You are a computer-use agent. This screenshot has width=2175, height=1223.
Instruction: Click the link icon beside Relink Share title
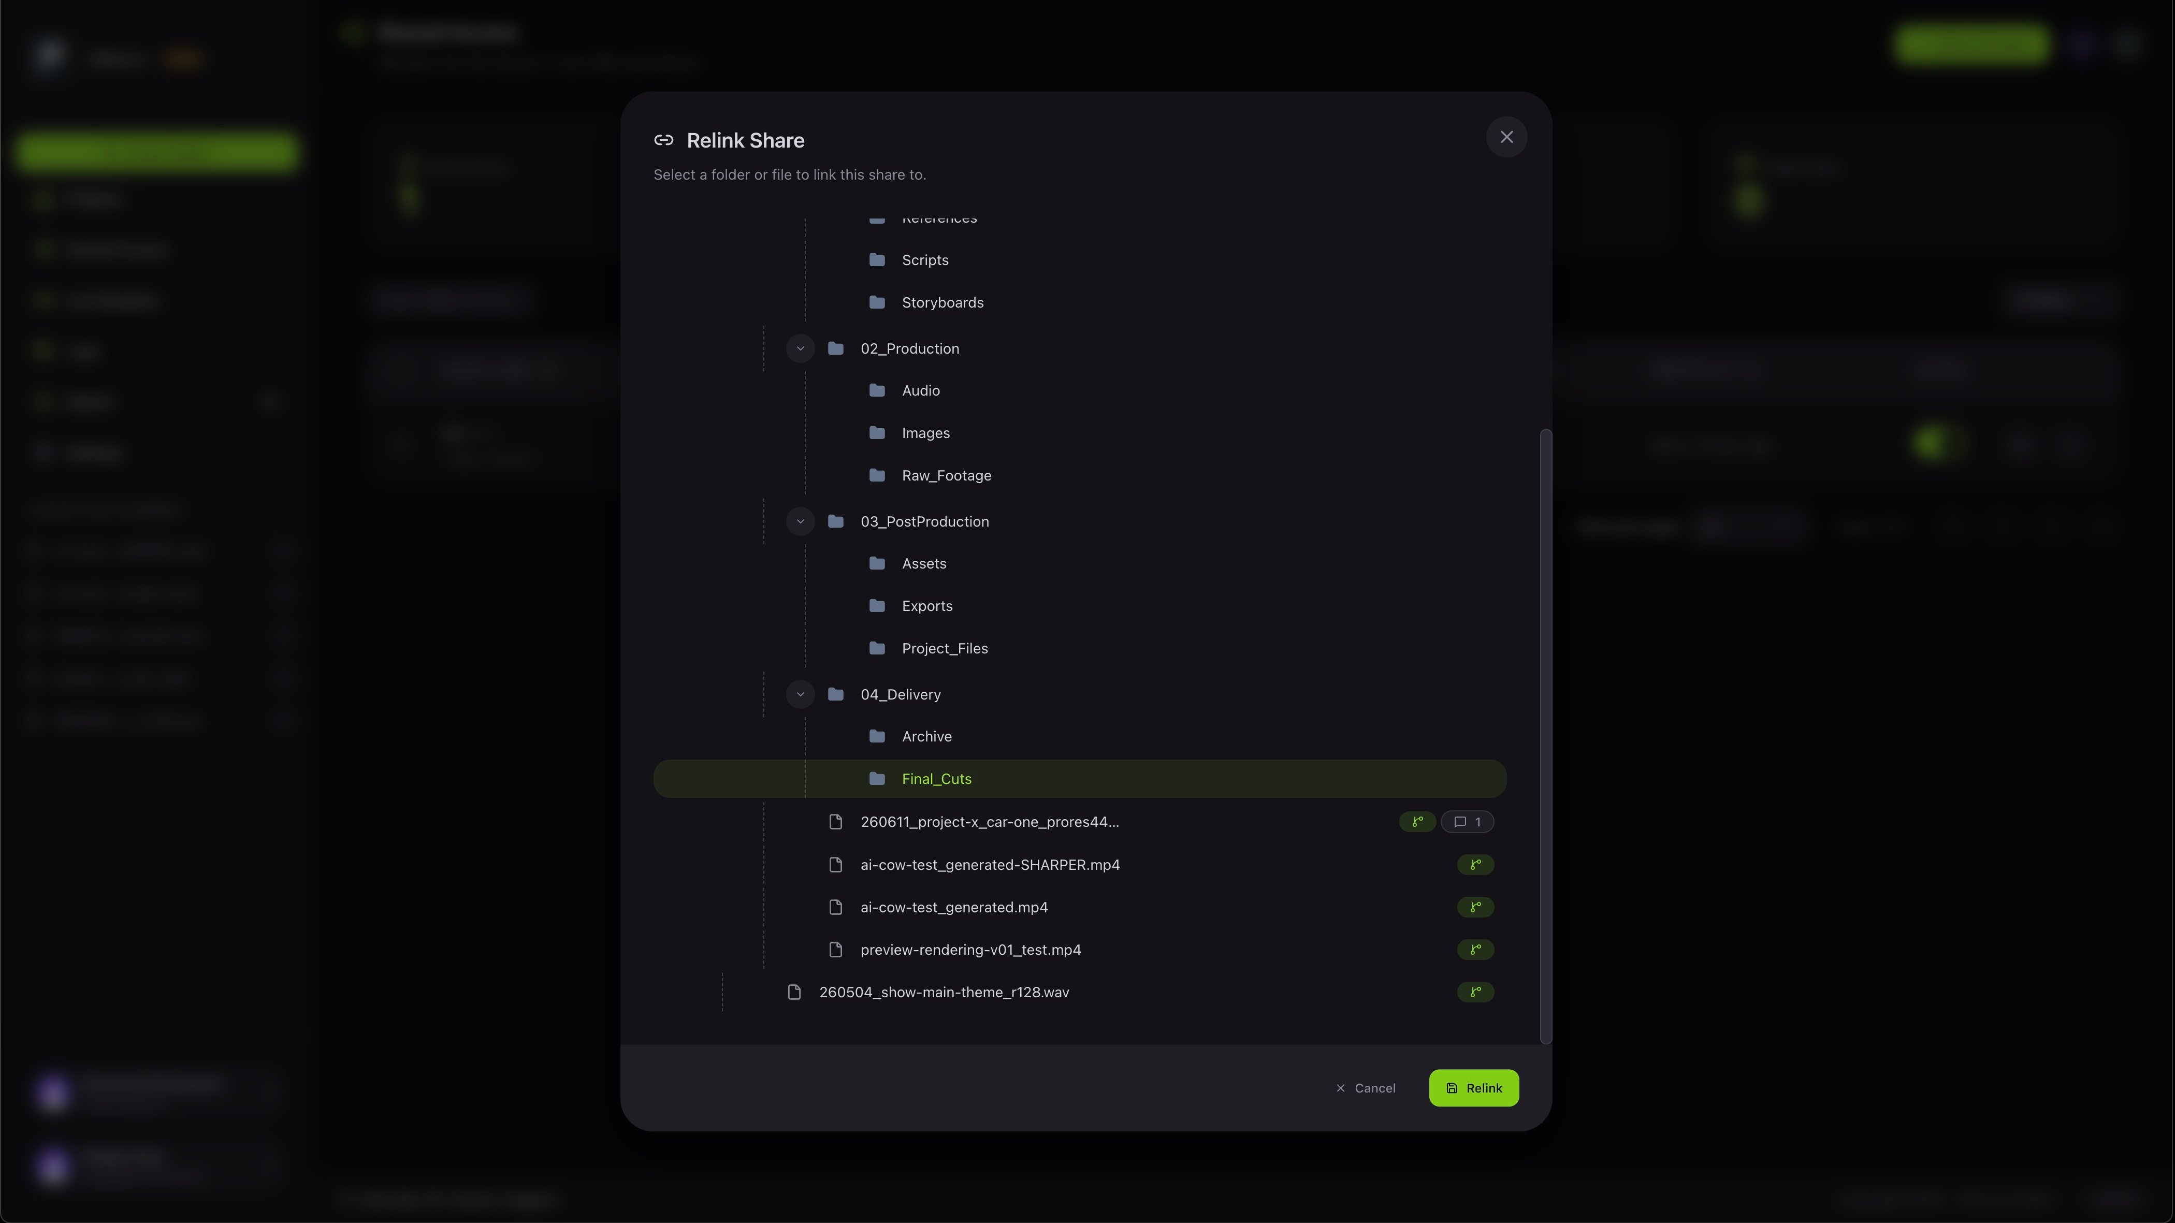(664, 140)
